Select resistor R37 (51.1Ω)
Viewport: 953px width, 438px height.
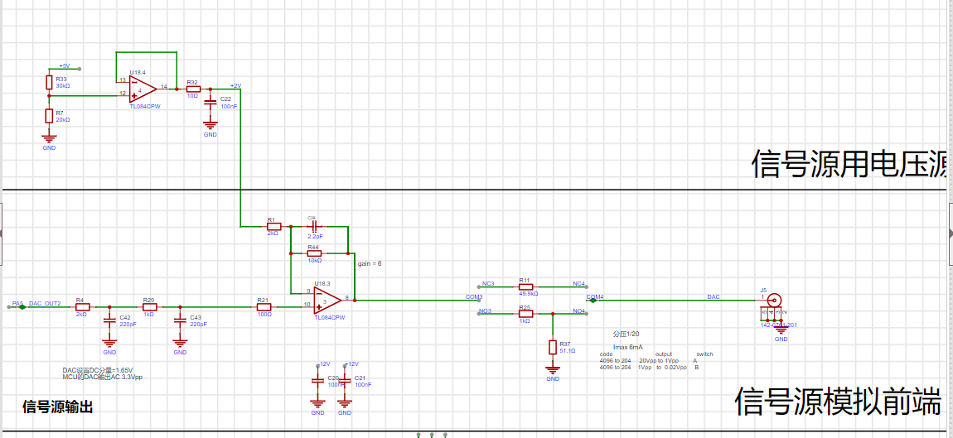(x=553, y=347)
